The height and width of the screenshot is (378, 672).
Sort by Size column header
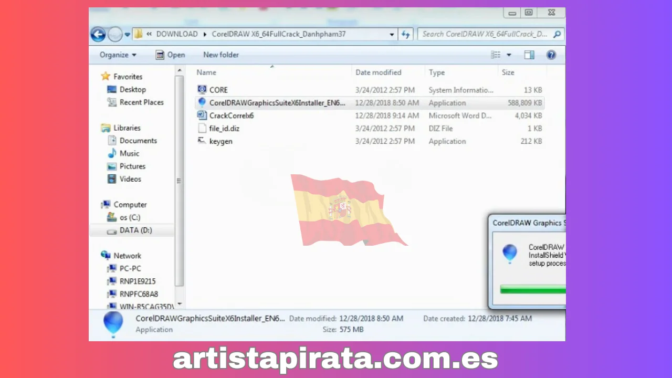pos(508,72)
